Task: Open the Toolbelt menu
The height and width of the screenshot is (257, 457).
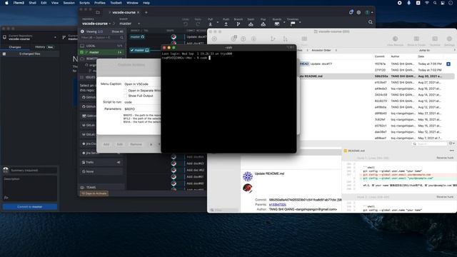Action: (116, 3)
